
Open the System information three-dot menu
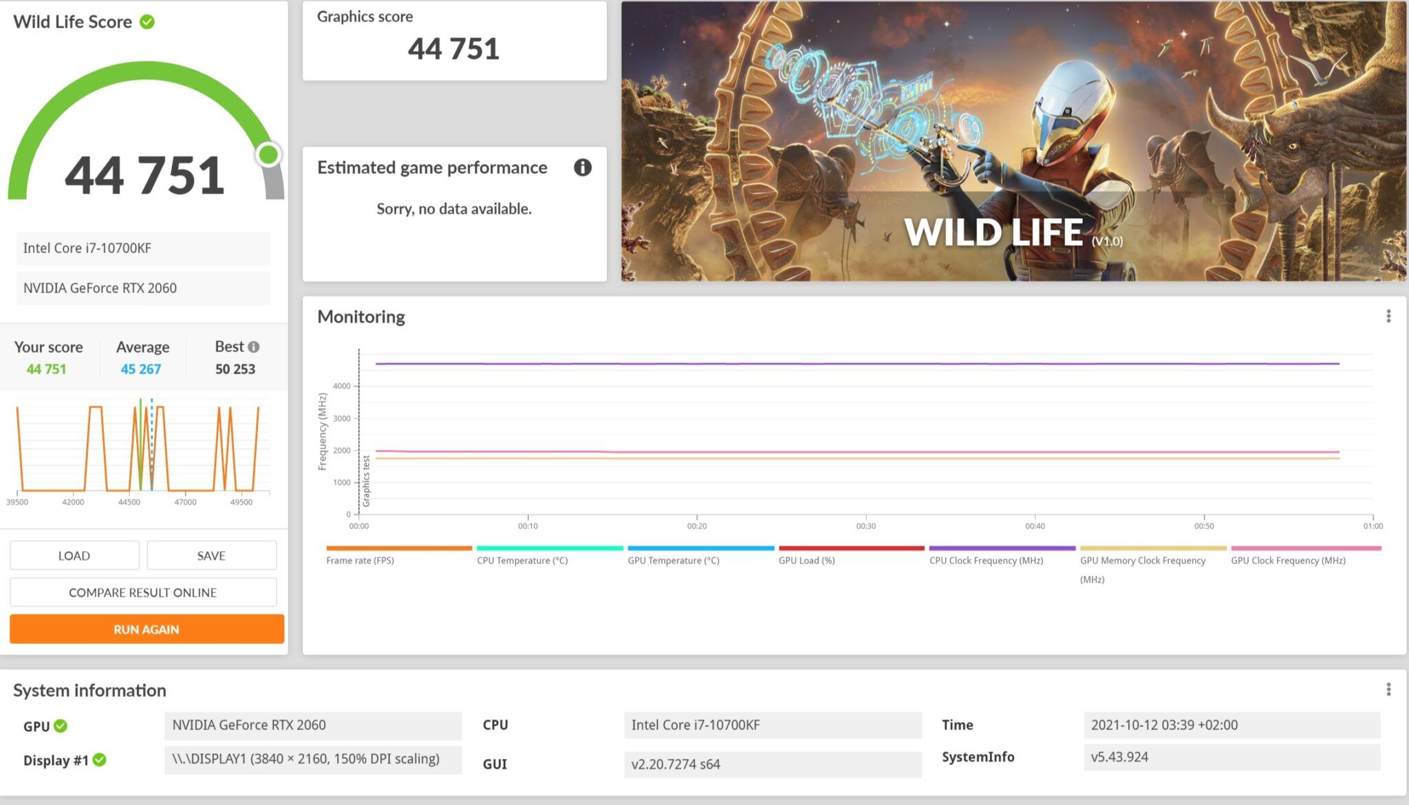click(x=1388, y=689)
